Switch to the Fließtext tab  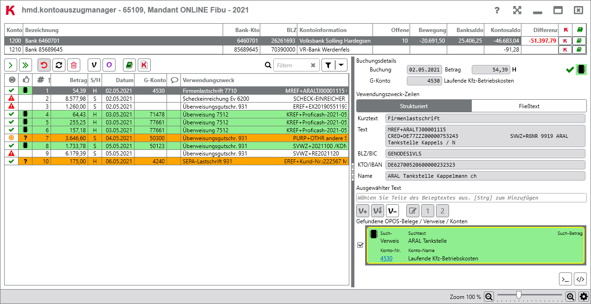(529, 106)
